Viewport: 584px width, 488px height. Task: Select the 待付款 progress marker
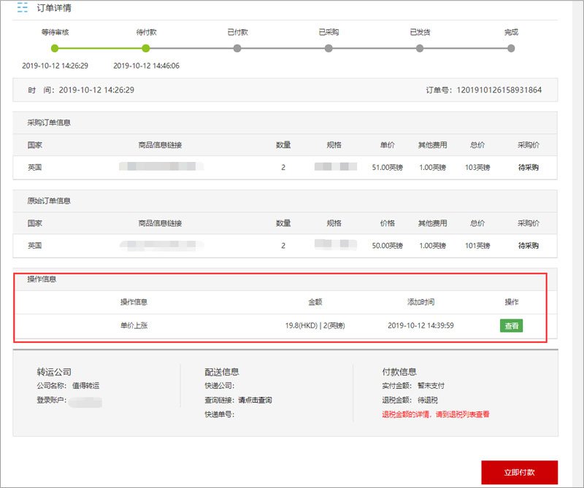point(146,48)
